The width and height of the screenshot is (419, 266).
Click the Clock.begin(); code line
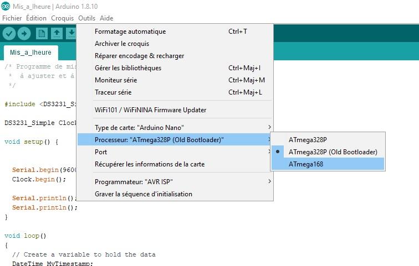[39, 179]
